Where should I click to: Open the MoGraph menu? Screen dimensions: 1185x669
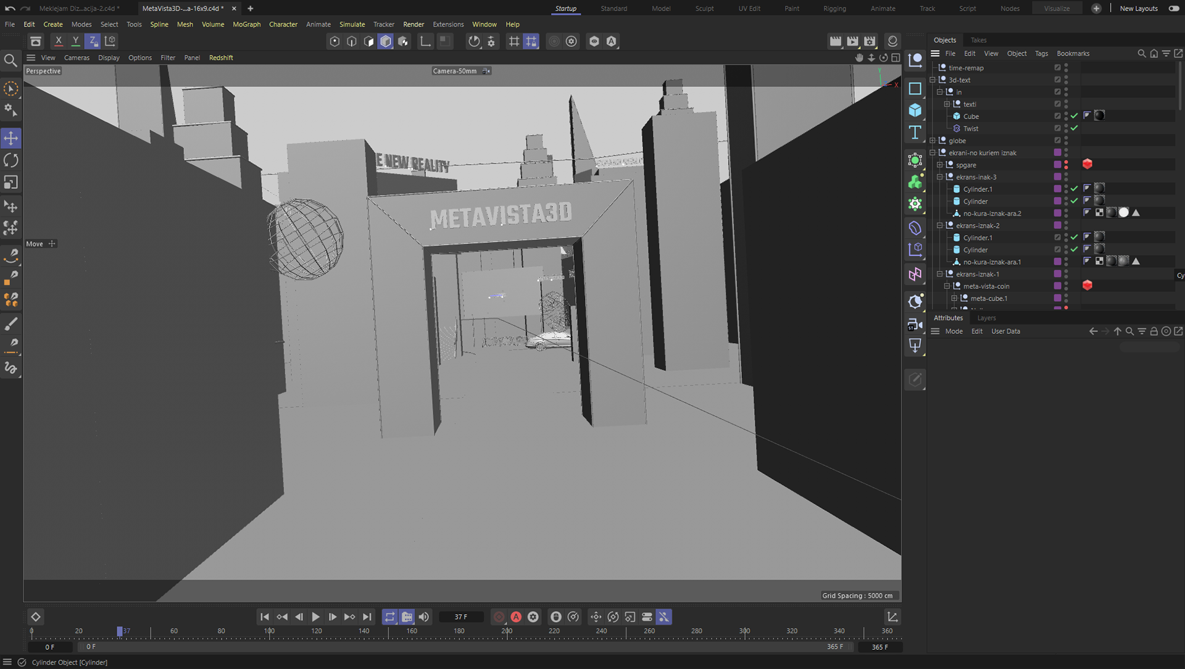pos(246,24)
